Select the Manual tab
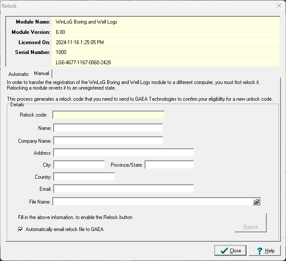This screenshot has height=261, width=286. [x=42, y=73]
